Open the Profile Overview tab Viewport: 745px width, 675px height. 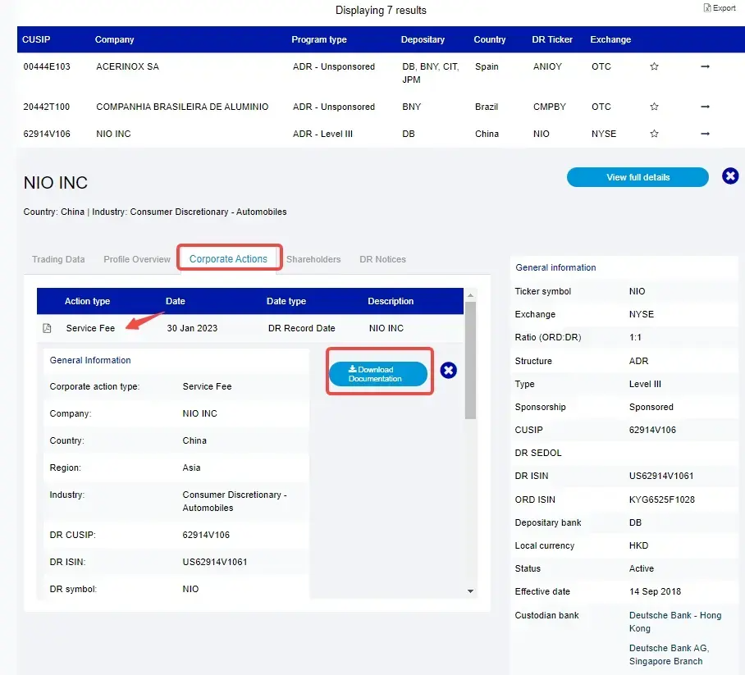(x=137, y=259)
